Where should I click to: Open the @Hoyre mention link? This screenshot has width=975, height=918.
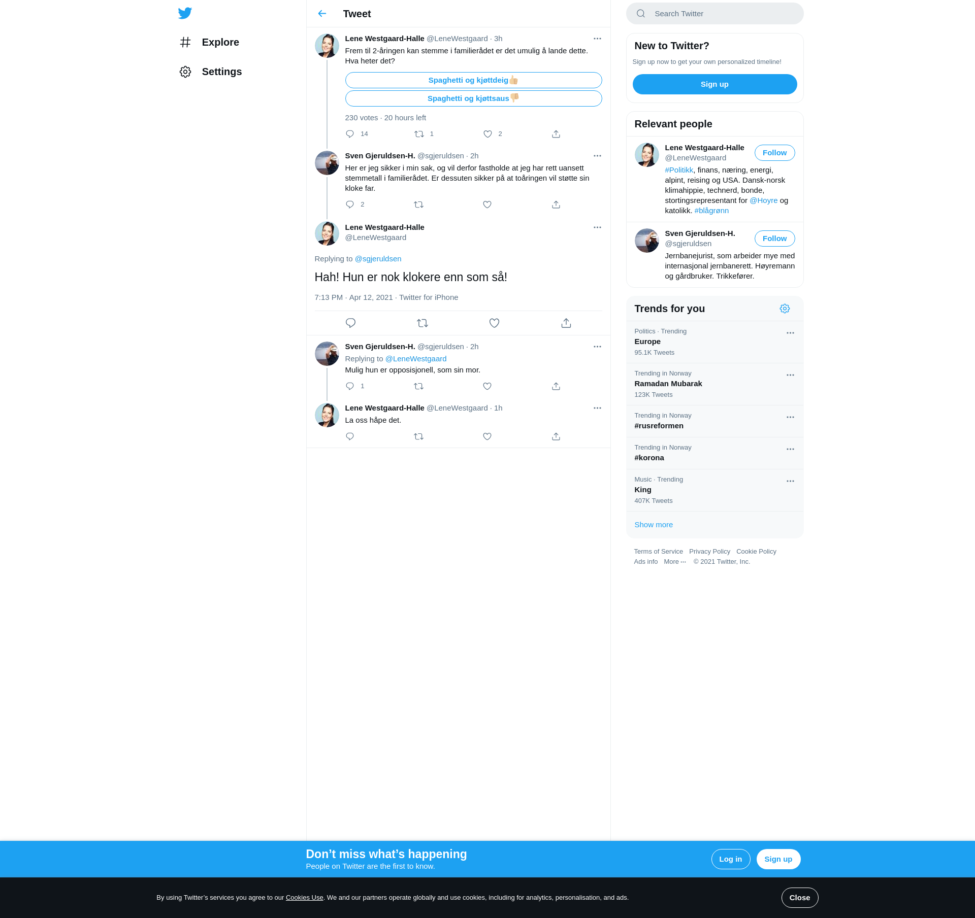tap(764, 200)
